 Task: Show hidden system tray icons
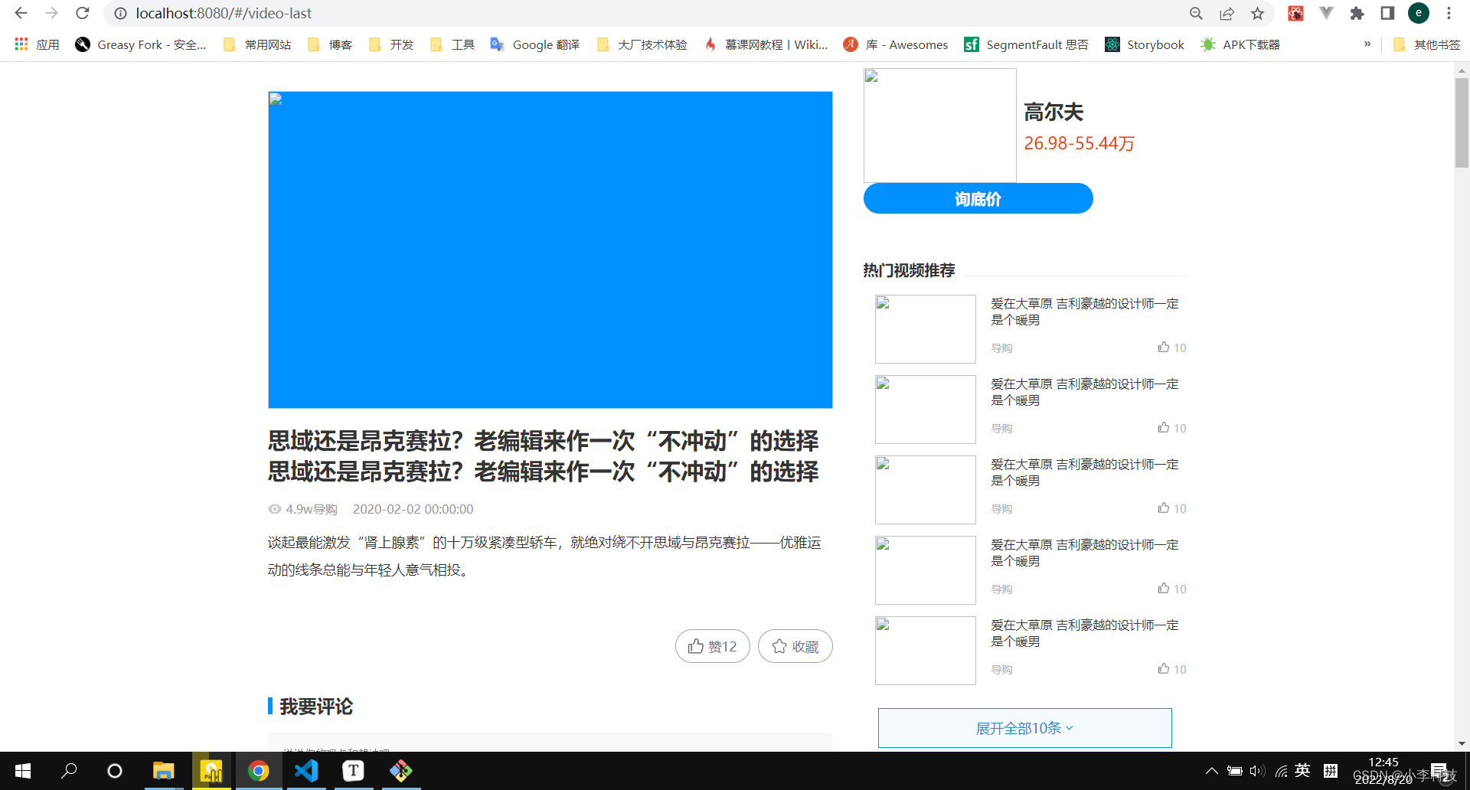click(x=1211, y=771)
